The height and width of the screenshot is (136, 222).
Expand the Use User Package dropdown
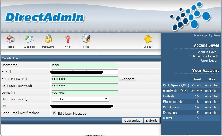click(80, 99)
